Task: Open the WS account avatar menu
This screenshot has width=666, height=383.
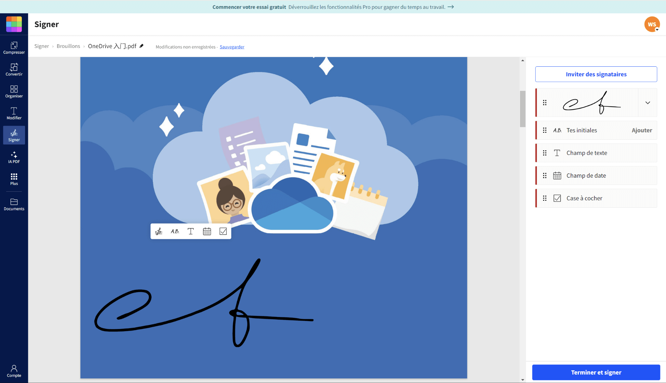Action: pos(652,24)
